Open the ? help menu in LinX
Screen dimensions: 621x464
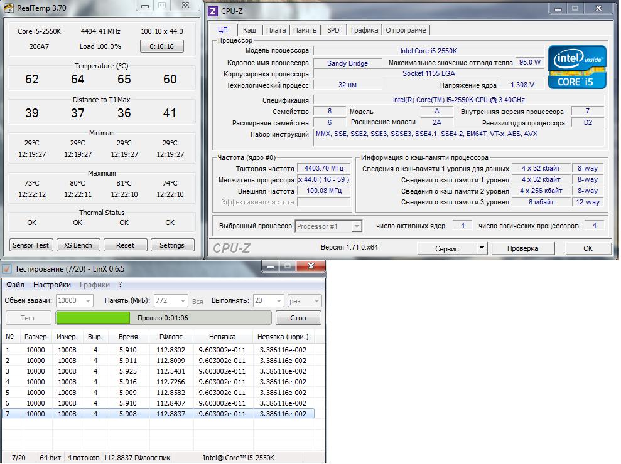click(120, 285)
